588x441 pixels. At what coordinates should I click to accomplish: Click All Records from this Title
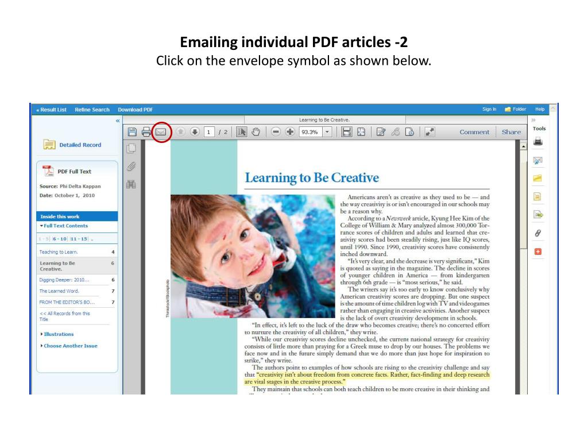point(65,316)
